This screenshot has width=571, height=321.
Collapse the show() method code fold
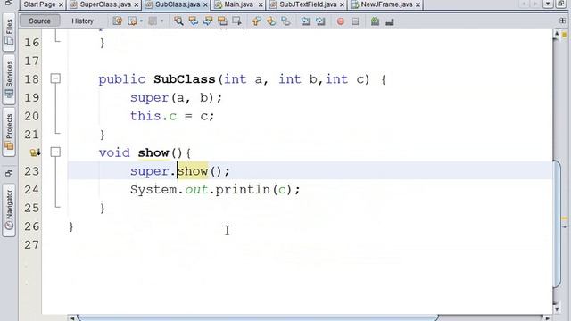(55, 152)
